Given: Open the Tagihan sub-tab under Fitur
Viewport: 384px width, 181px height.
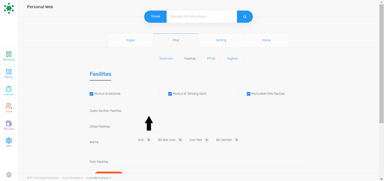Looking at the screenshot, I should pyautogui.click(x=232, y=58).
